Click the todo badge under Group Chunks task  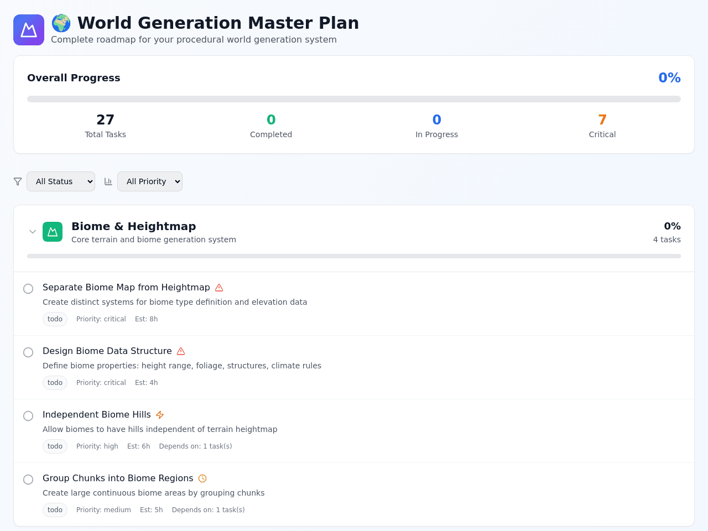coord(55,510)
